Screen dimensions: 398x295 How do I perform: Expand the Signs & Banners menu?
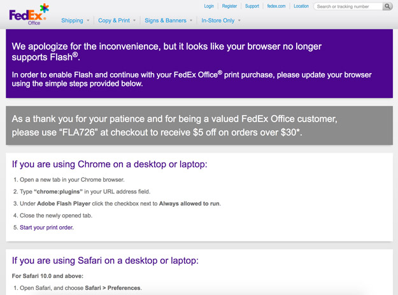[x=169, y=20]
